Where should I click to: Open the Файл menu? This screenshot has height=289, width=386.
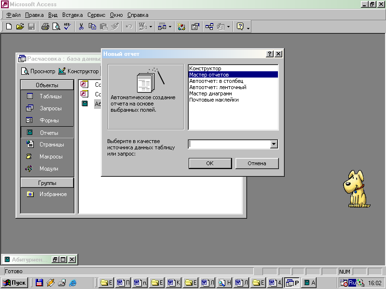pyautogui.click(x=14, y=15)
